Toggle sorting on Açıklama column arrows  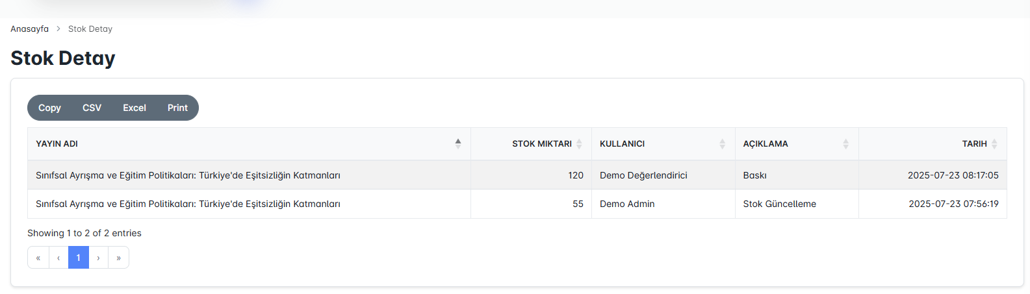coord(845,144)
